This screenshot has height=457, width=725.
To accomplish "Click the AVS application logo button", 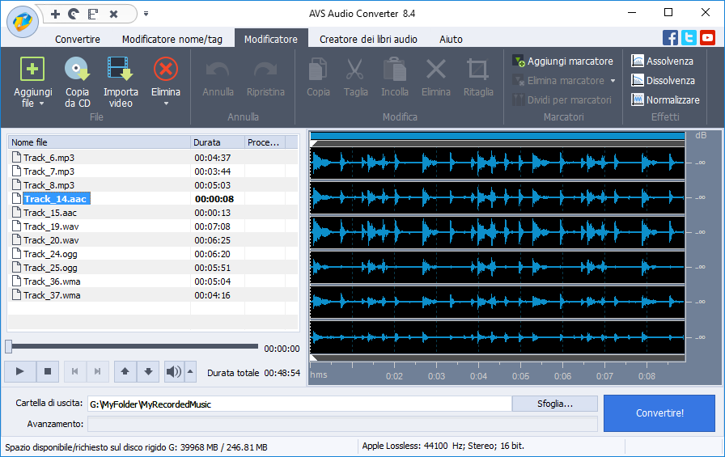I will click(22, 21).
